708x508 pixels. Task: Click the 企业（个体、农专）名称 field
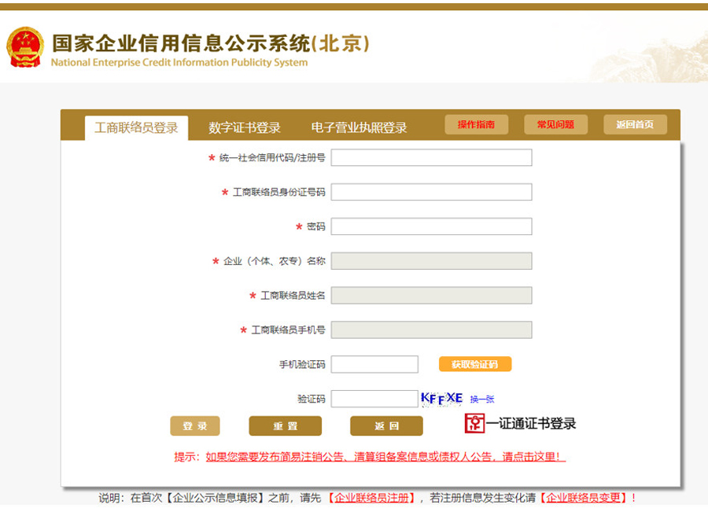(x=431, y=261)
